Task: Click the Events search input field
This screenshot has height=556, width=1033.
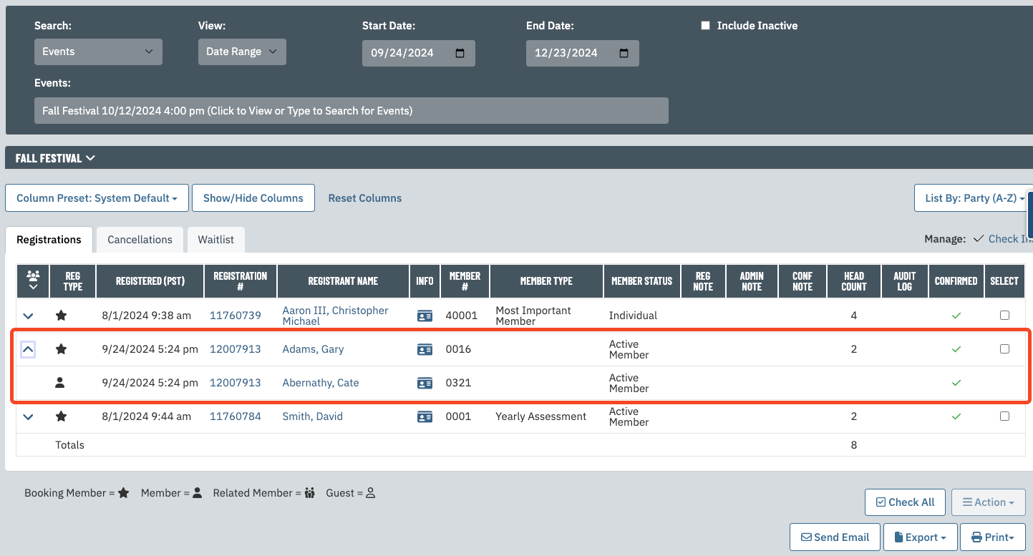Action: (351, 111)
